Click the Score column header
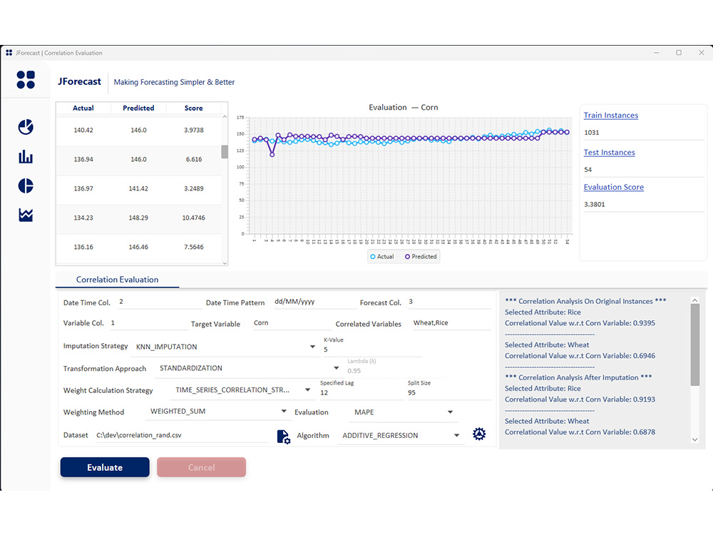This screenshot has height=535, width=713. [194, 108]
